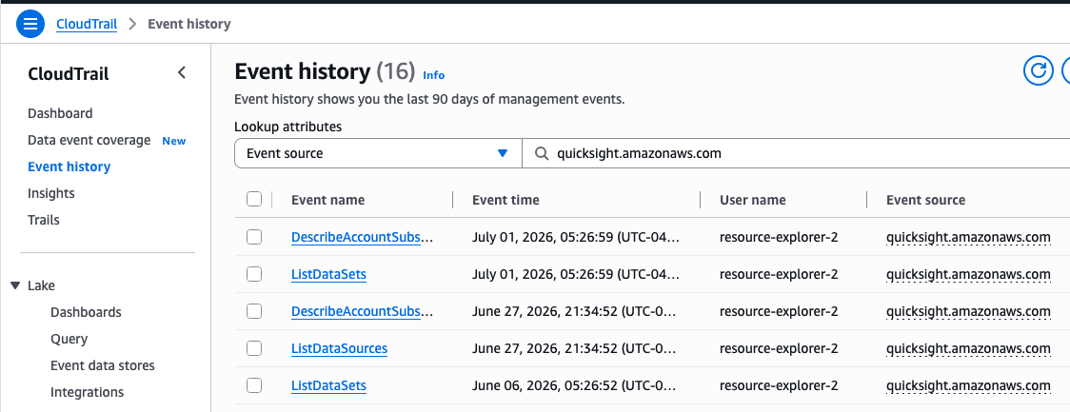Screen dimensions: 1070x412
Task: Open Lake Integrations page
Action: pyautogui.click(x=88, y=392)
